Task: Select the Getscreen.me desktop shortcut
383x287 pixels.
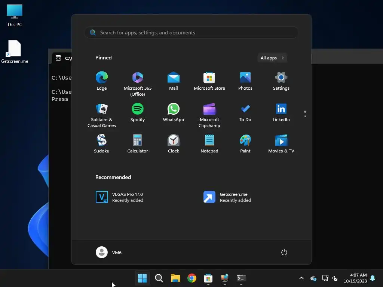Action: [x=15, y=52]
